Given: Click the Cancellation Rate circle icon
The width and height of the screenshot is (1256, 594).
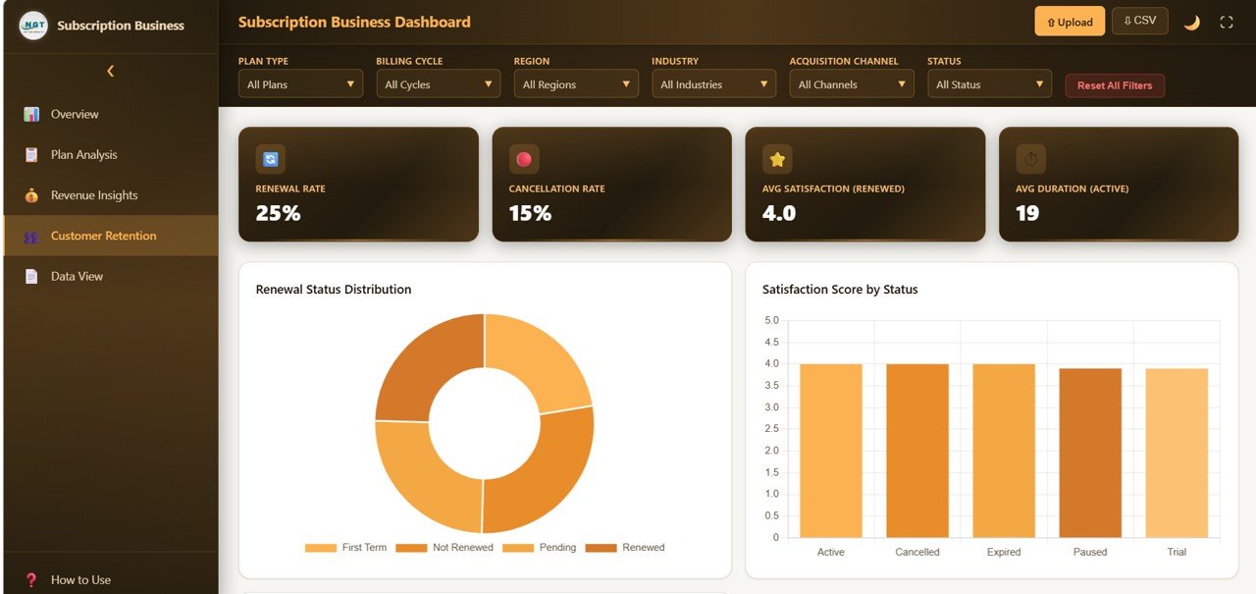Looking at the screenshot, I should pos(524,158).
